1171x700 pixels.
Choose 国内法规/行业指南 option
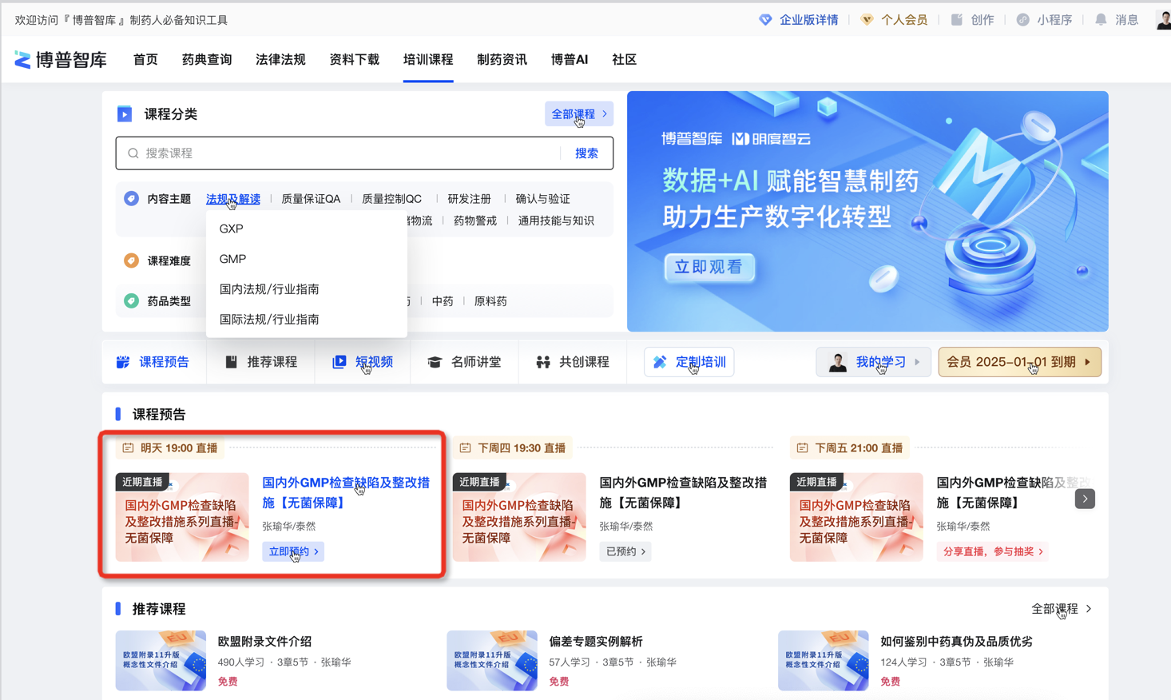307,289
